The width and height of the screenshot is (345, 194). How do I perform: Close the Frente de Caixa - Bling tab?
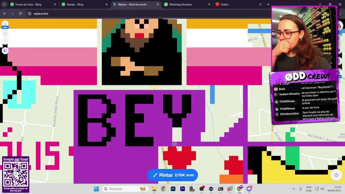55,4
